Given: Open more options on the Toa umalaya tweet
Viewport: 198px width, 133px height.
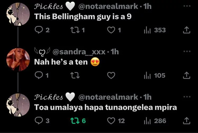Looking at the screenshot, I should point(187,97).
